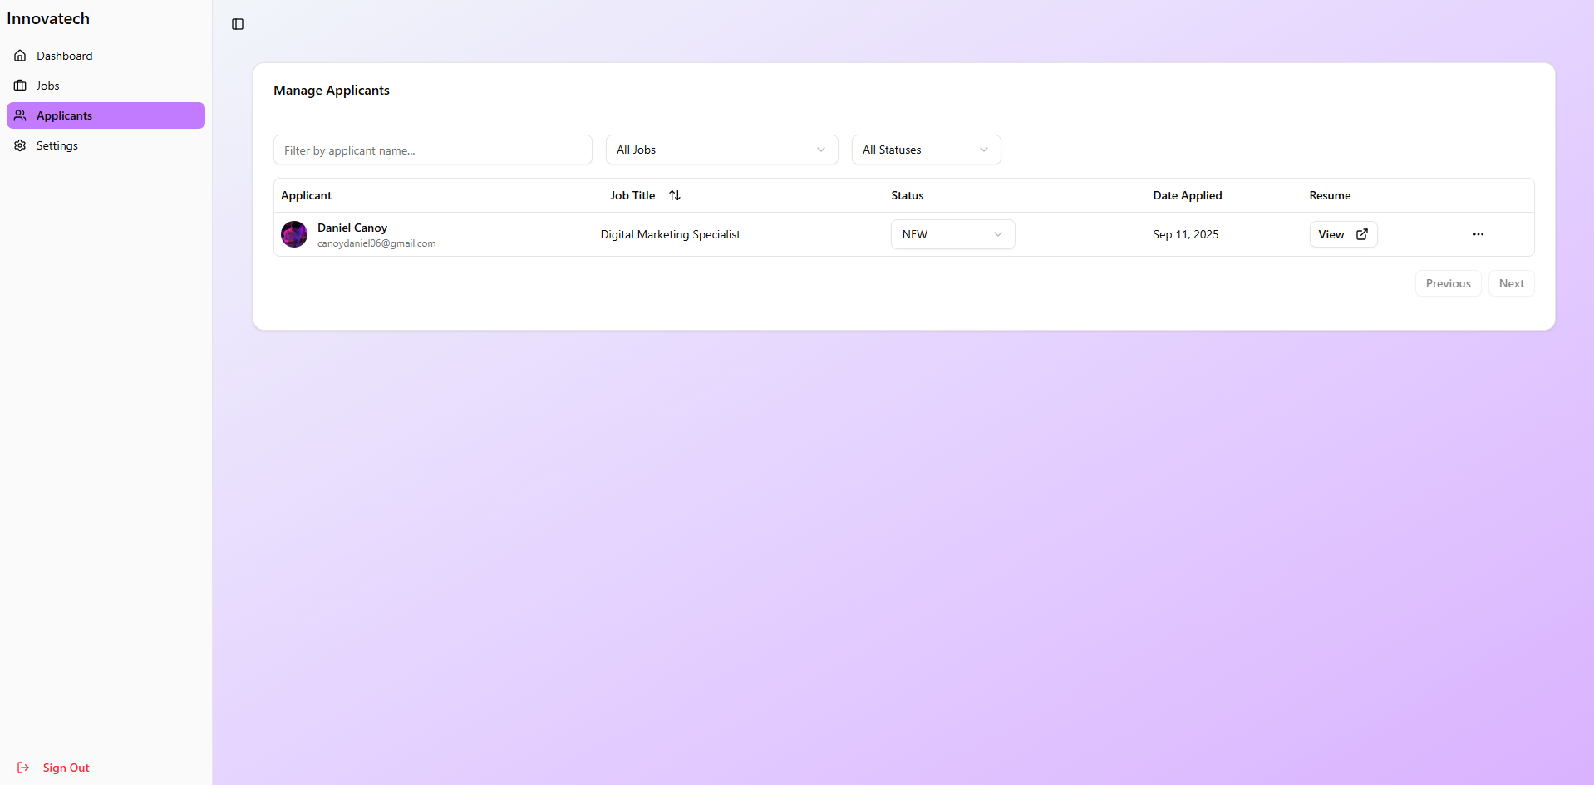Click the Previous pagination button

point(1448,283)
